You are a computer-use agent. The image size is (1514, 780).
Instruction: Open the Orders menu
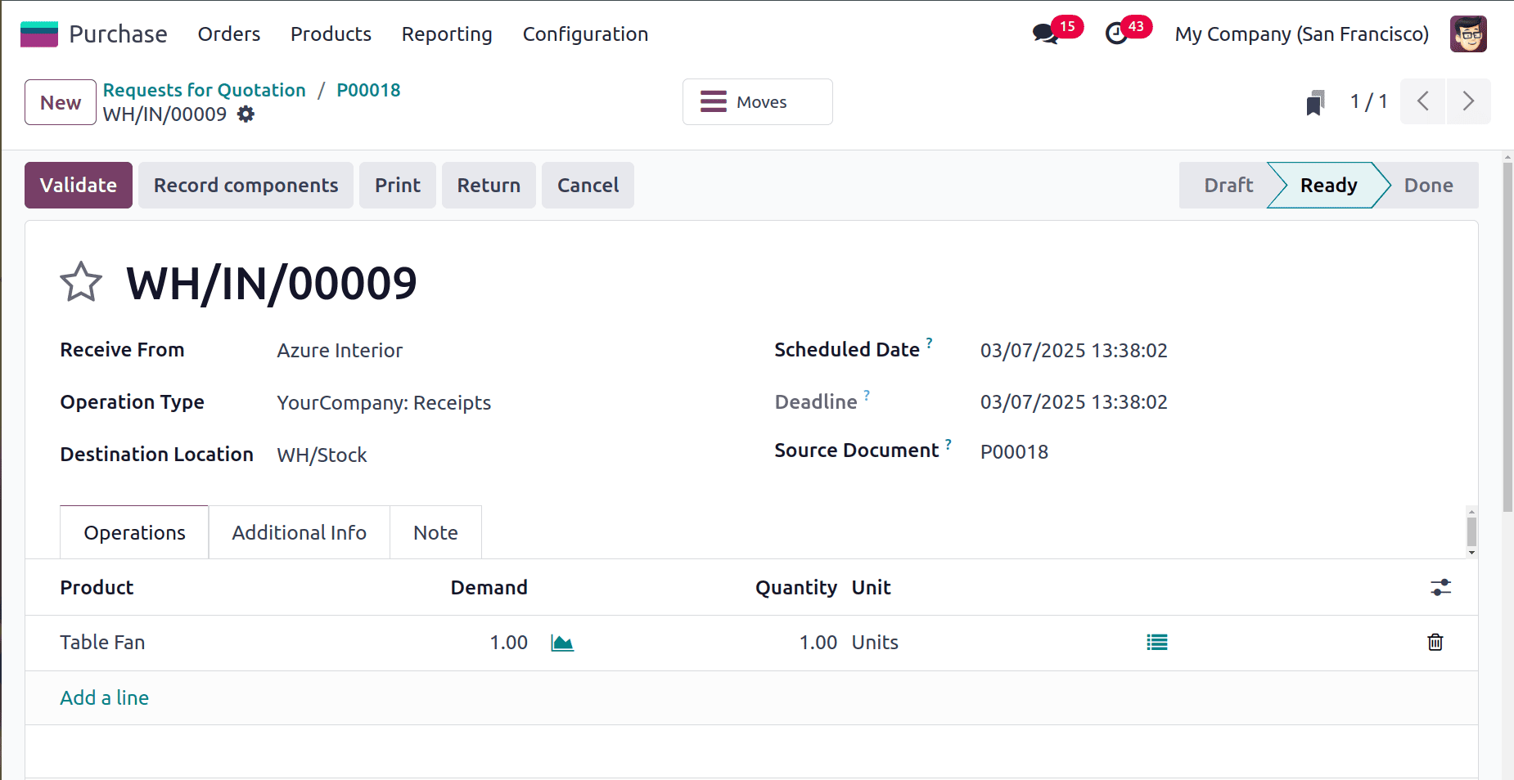(229, 34)
